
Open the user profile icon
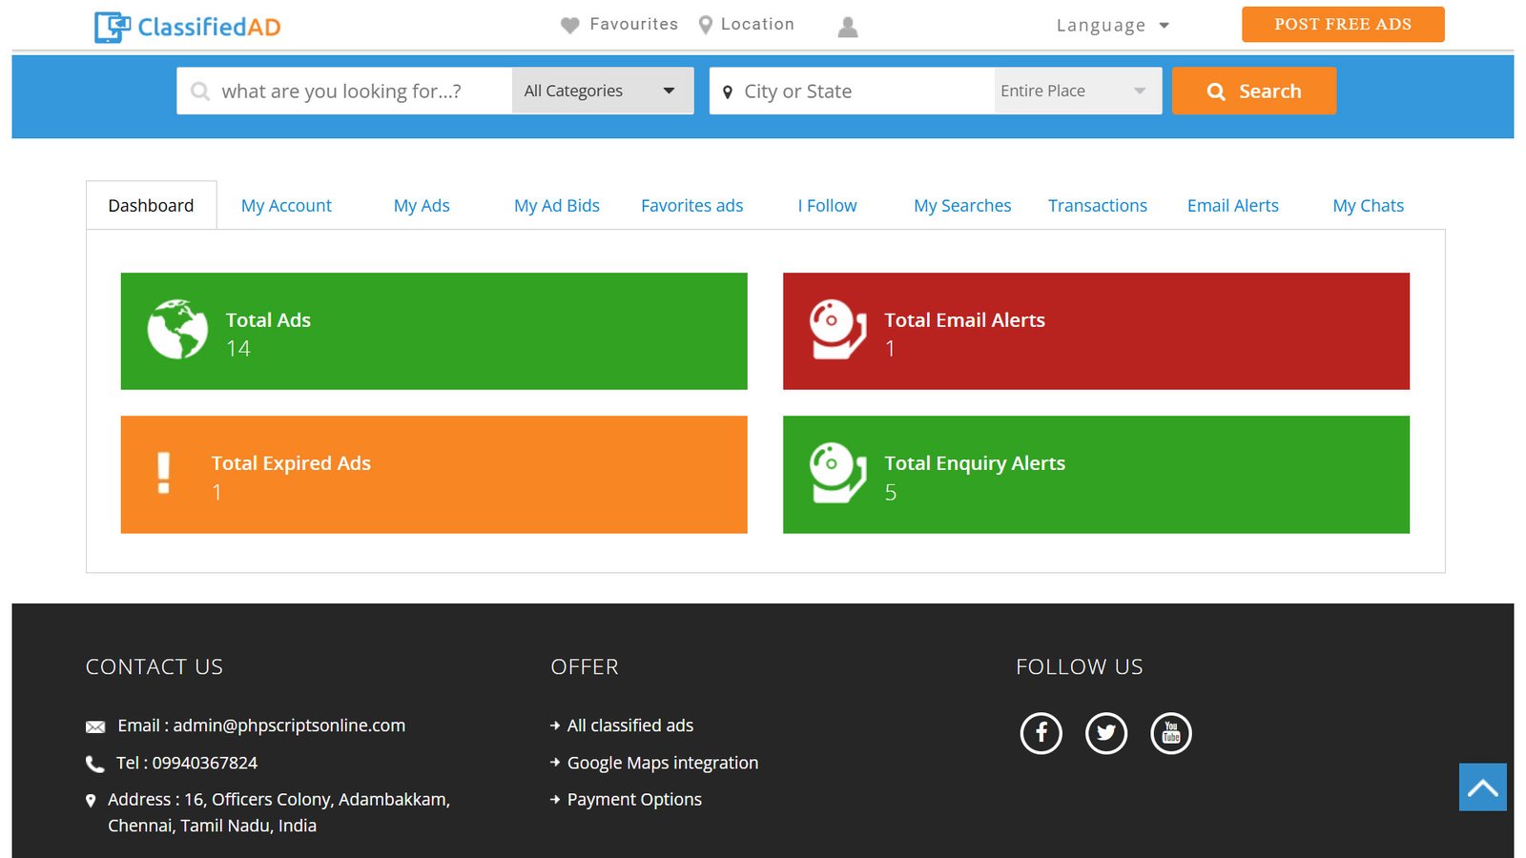(x=848, y=28)
